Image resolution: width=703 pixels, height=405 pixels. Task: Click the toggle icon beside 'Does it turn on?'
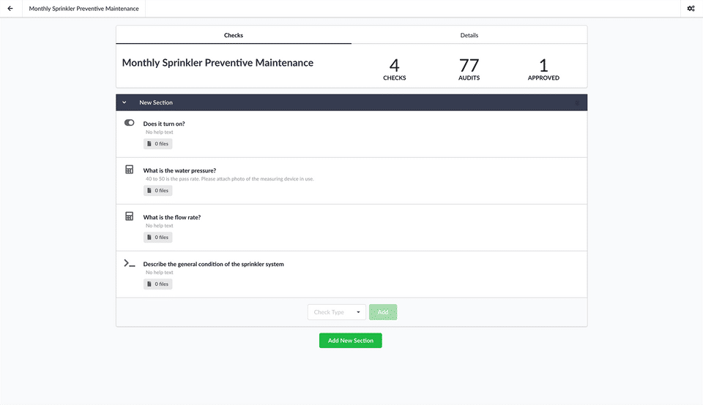[x=130, y=123]
